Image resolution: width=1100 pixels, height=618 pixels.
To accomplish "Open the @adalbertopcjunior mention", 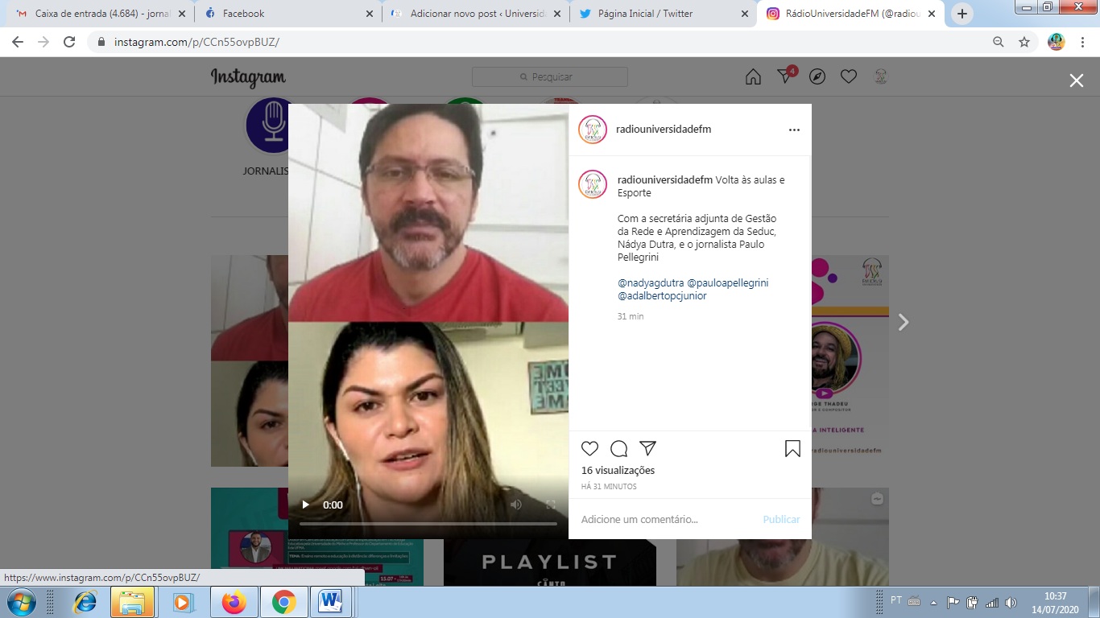I will pyautogui.click(x=662, y=296).
